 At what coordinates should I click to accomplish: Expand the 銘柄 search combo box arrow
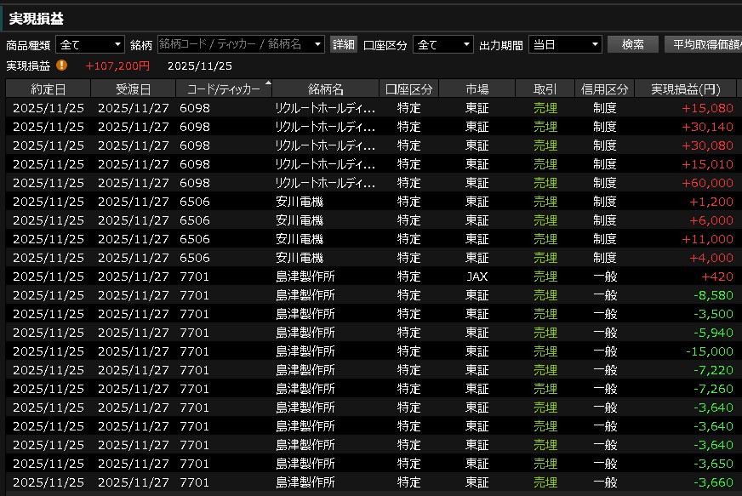coord(318,44)
